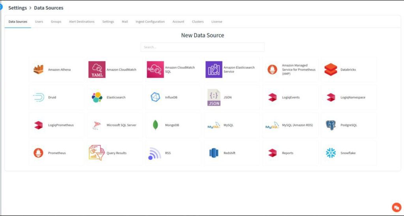
Task: Click the Query Results label
Action: [116, 153]
